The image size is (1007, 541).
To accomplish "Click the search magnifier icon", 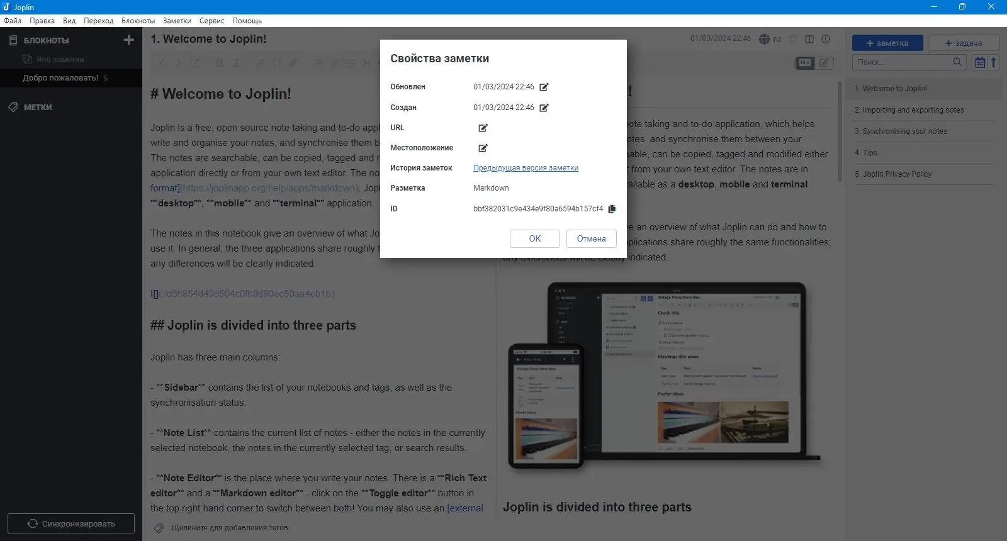I will (957, 62).
